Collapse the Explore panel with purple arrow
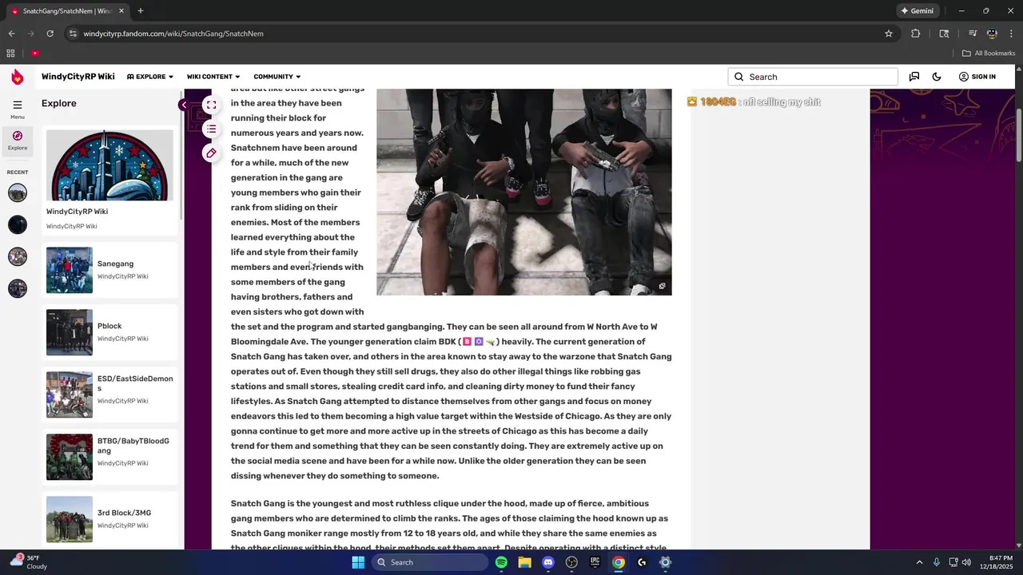1023x575 pixels. 184,105
